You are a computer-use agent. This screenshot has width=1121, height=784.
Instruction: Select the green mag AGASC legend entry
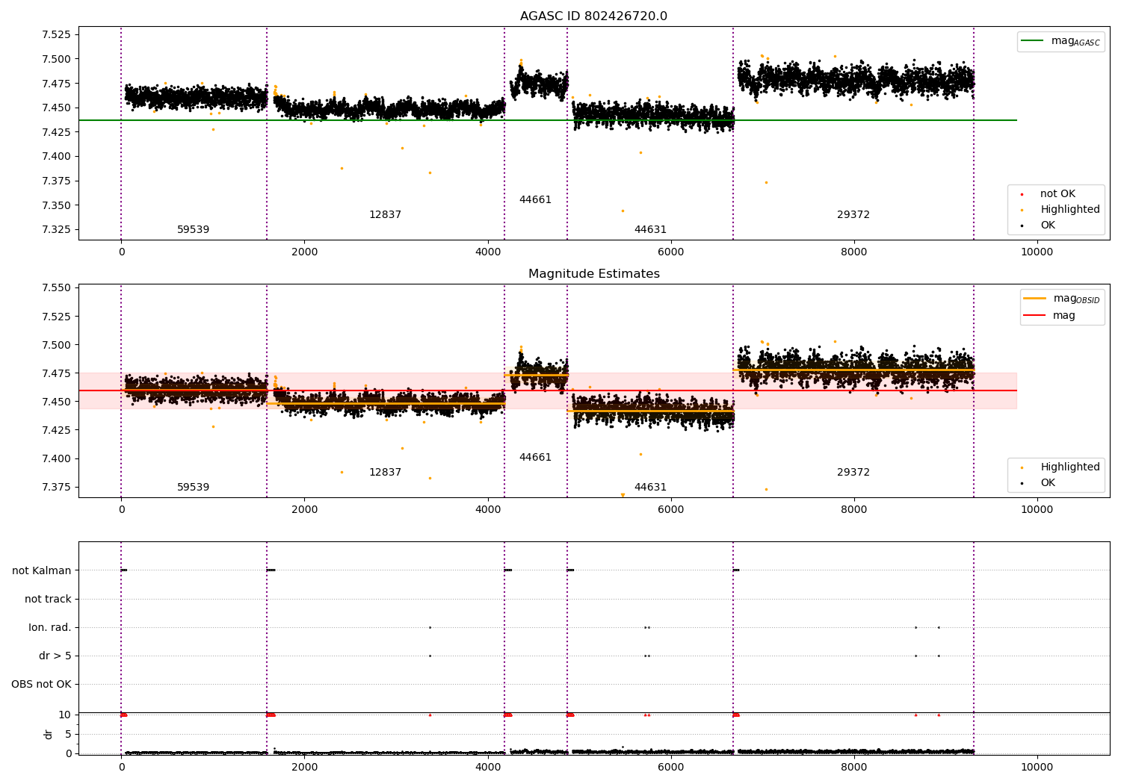[1060, 41]
